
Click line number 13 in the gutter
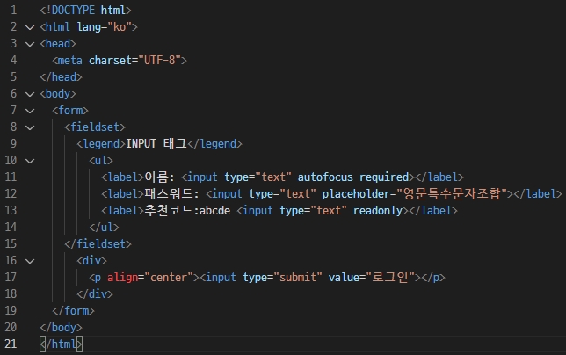click(x=11, y=210)
